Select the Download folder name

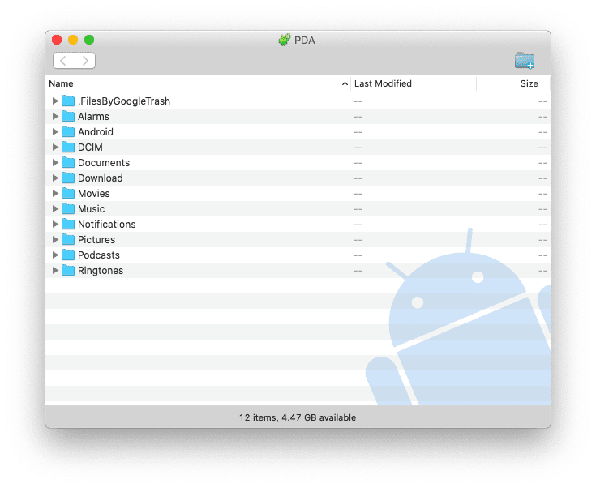pyautogui.click(x=101, y=178)
